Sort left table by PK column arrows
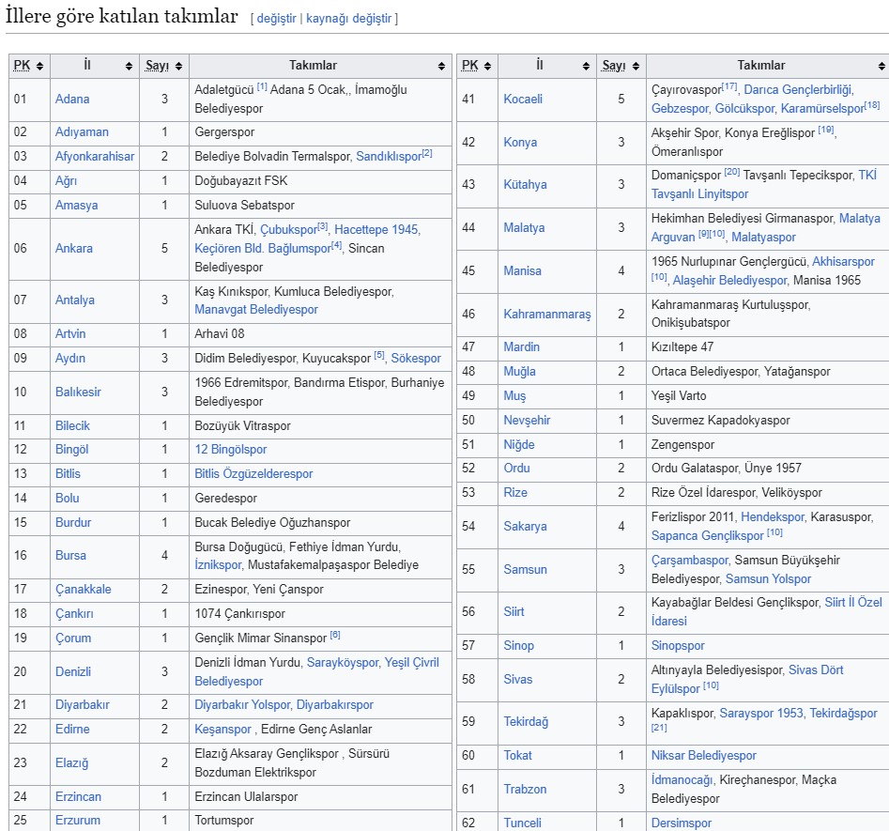The height and width of the screenshot is (831, 889). point(39,67)
